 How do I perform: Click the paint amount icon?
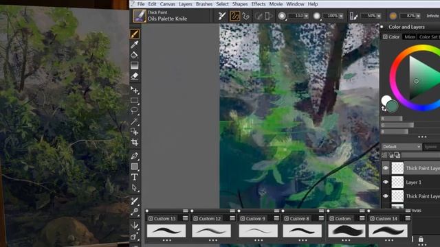[353, 16]
